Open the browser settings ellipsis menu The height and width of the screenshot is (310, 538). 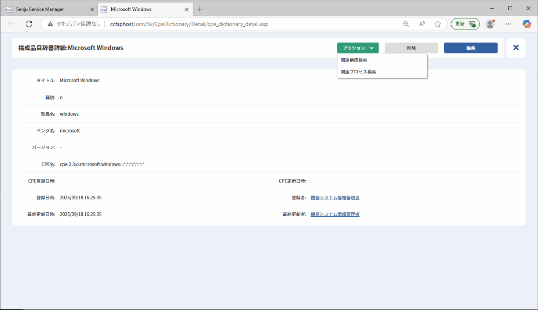coord(508,24)
